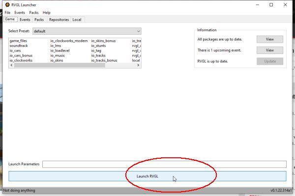Screen dimensions: 295x196
Task: Maximize the RVGL Launcher window
Action: click(271, 5)
